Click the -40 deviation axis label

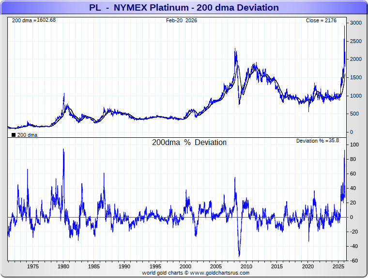coord(353,246)
